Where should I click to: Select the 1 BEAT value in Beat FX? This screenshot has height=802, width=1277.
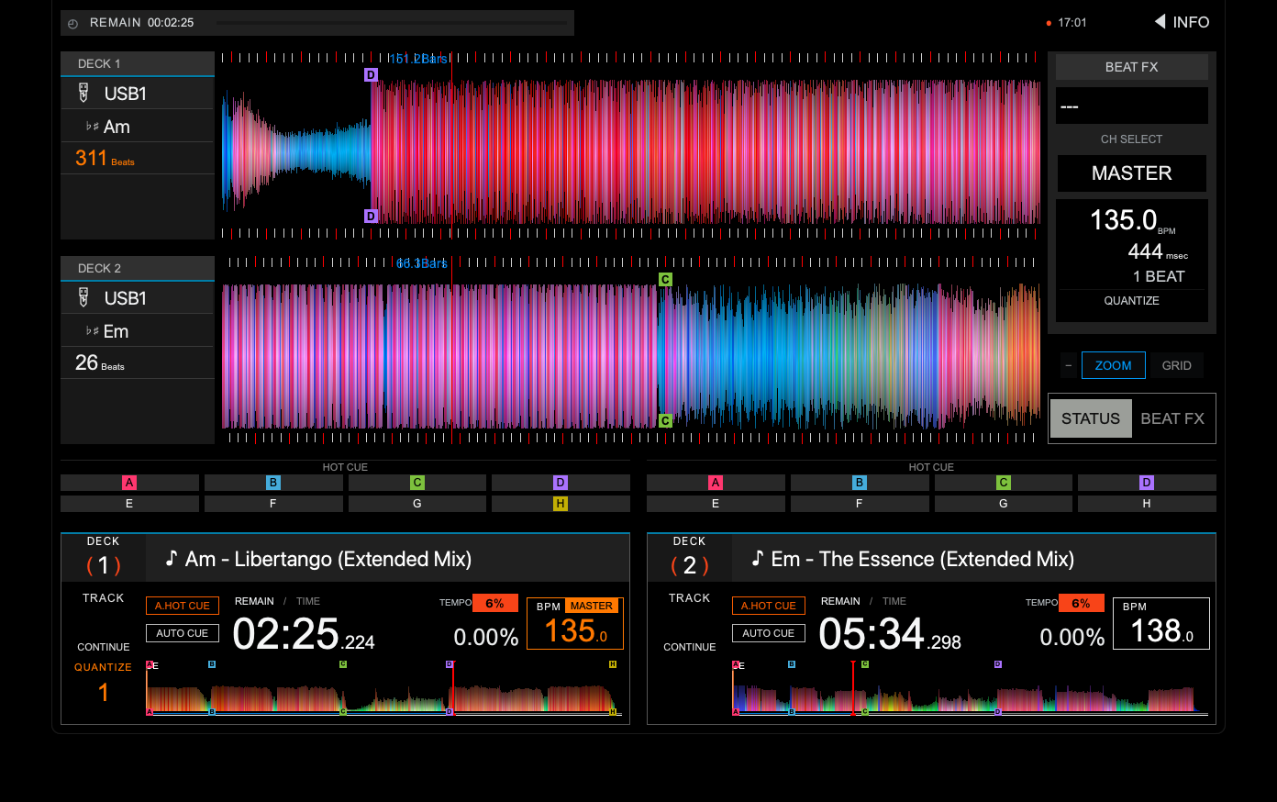1159,276
